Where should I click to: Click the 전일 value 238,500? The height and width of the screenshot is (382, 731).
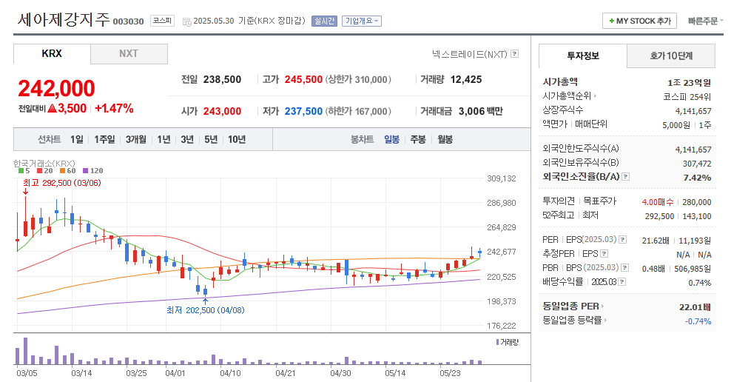[x=223, y=80]
